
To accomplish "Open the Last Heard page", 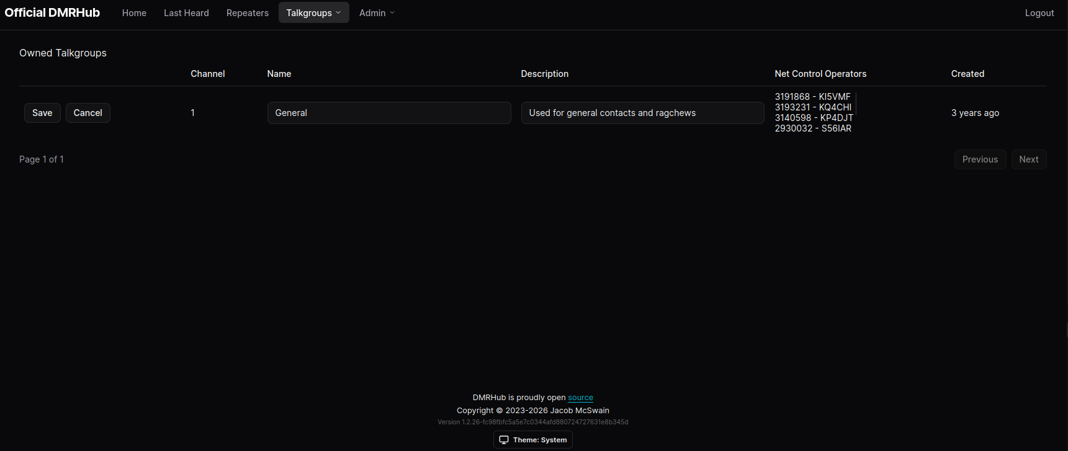I will pyautogui.click(x=186, y=12).
